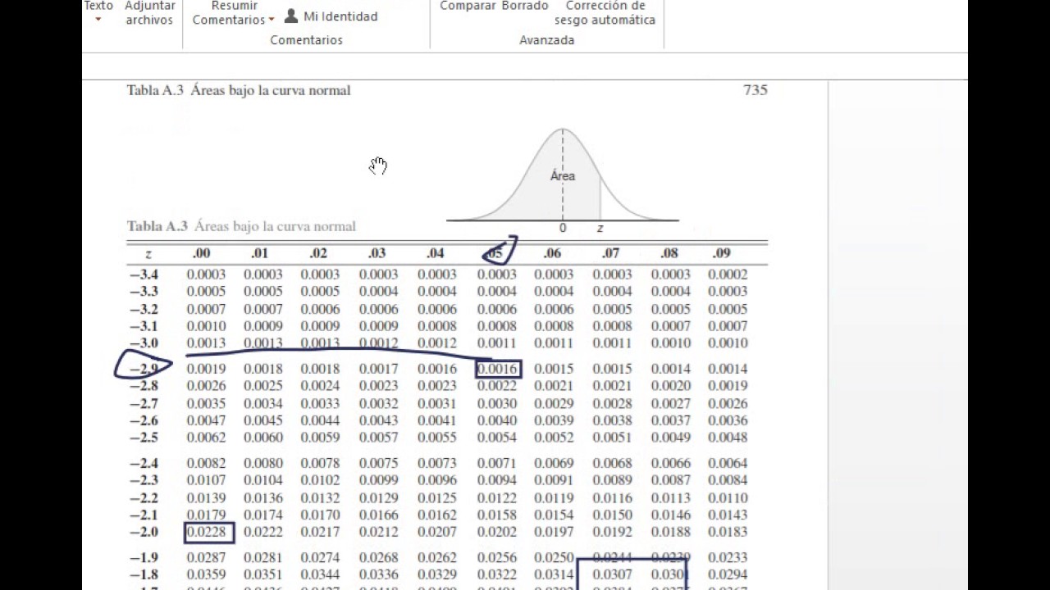Click the Mi Identidad person icon

click(x=290, y=16)
